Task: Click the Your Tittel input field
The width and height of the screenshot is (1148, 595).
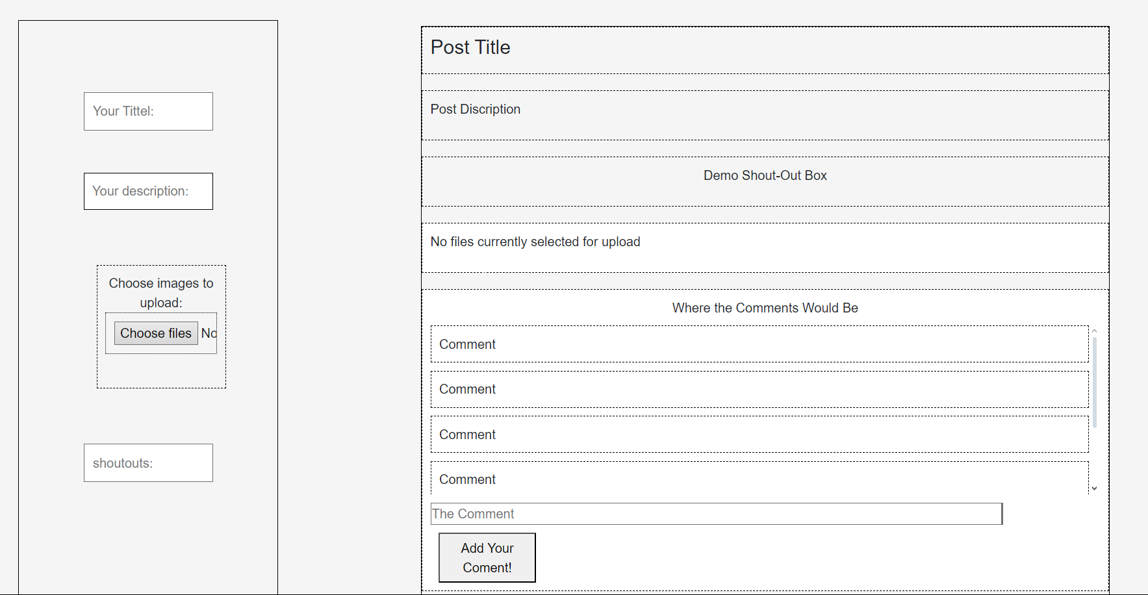Action: point(148,111)
